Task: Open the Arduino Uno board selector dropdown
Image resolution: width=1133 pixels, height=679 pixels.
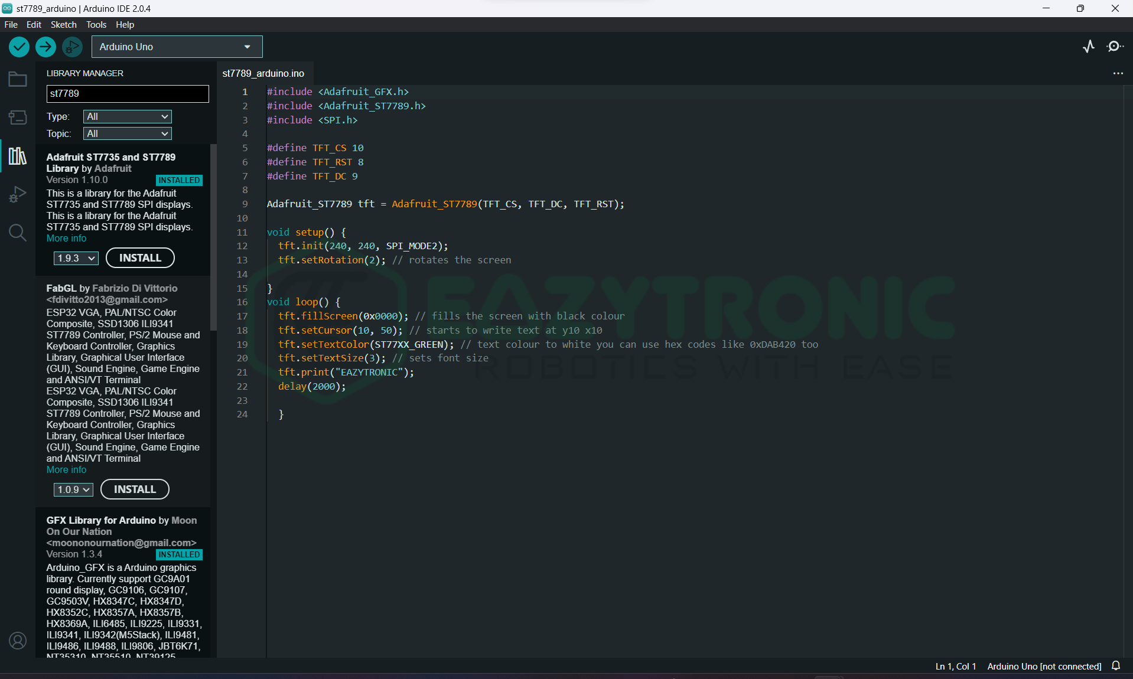Action: click(176, 47)
